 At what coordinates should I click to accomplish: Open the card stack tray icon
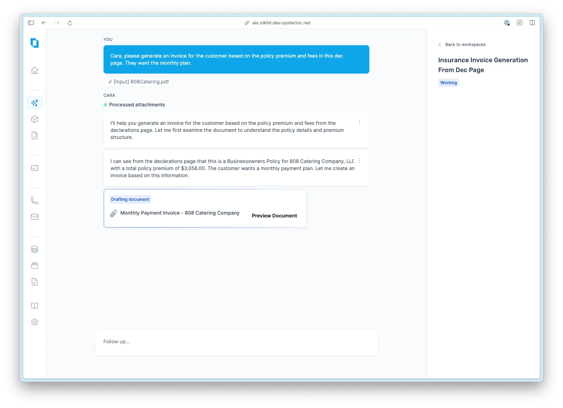click(x=35, y=266)
